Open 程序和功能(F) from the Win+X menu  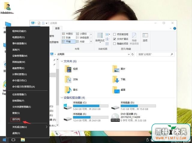click(19, 31)
